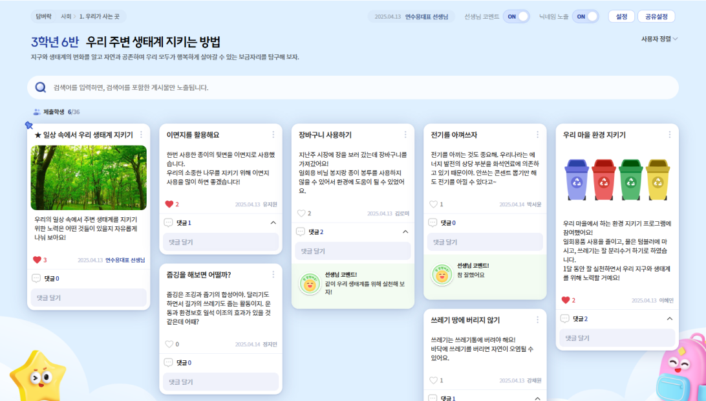Click the red heart on '일상 속에서 우리 생태계 지키기' card

click(x=37, y=259)
